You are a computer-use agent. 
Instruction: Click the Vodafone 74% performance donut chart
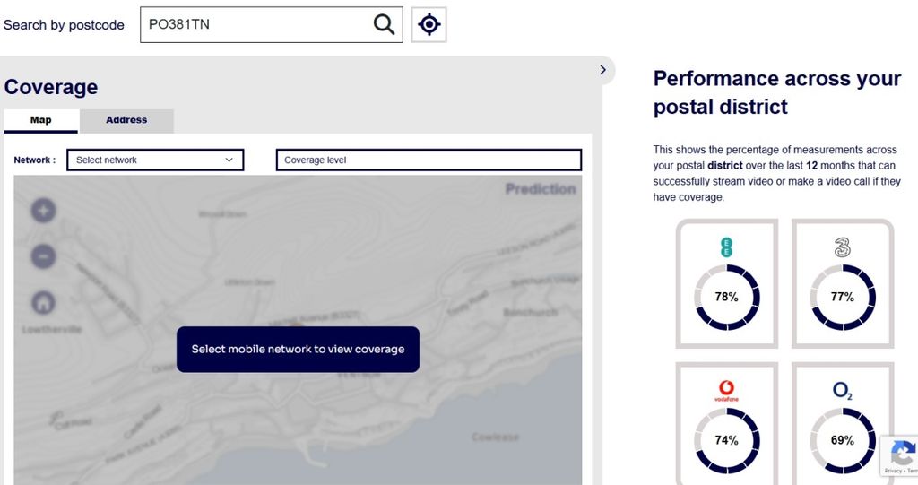point(727,440)
